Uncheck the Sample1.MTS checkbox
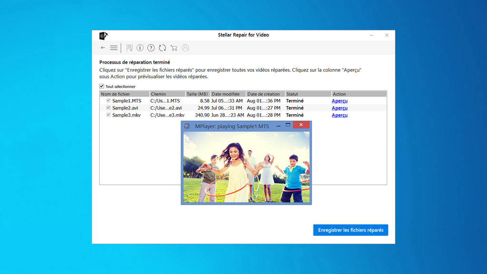Viewport: 487px width, 274px height. point(108,101)
